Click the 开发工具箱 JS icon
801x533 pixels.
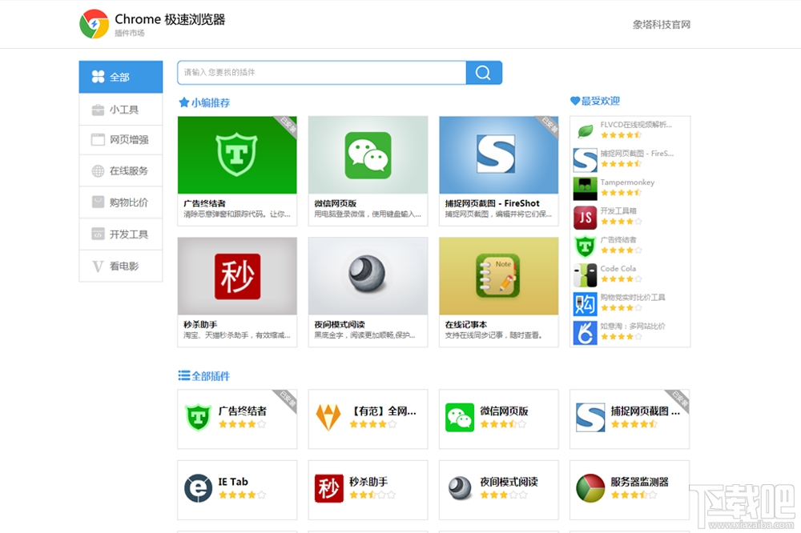coord(584,218)
